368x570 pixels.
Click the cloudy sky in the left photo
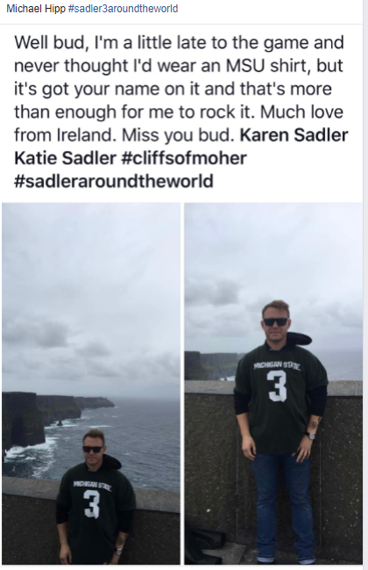(90, 291)
